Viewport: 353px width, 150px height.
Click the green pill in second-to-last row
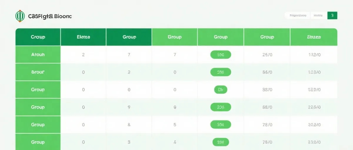coord(221,125)
